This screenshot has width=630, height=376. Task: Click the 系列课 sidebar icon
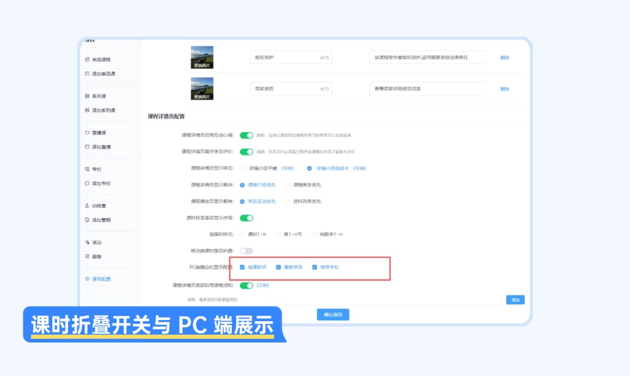[x=87, y=96]
